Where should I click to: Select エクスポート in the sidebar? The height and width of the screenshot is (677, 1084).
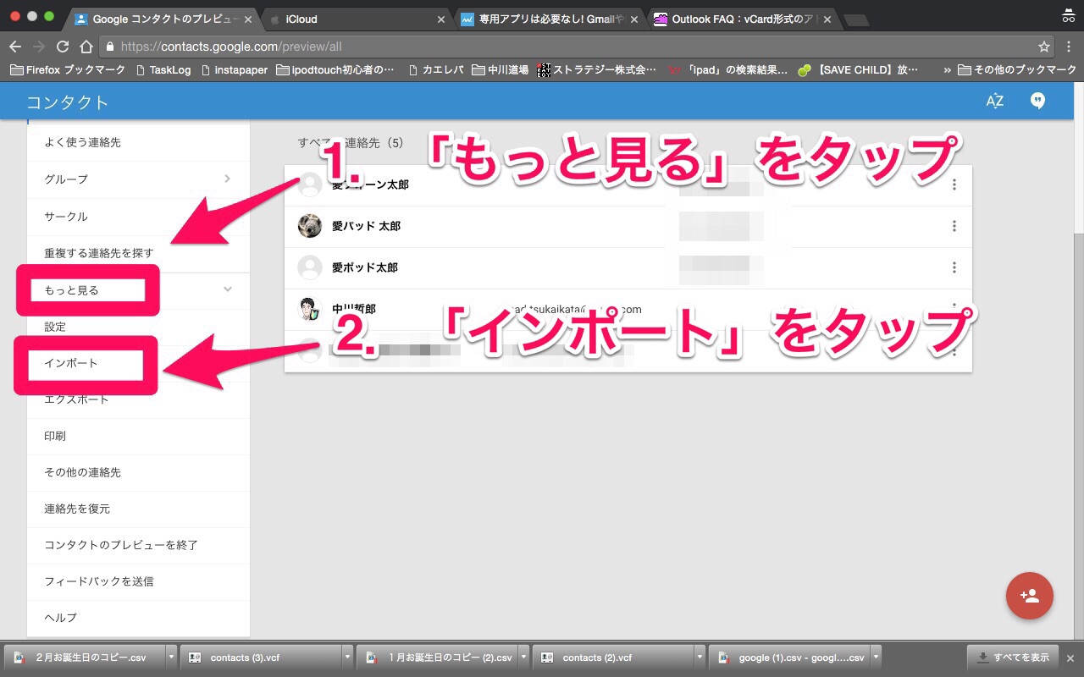77,399
